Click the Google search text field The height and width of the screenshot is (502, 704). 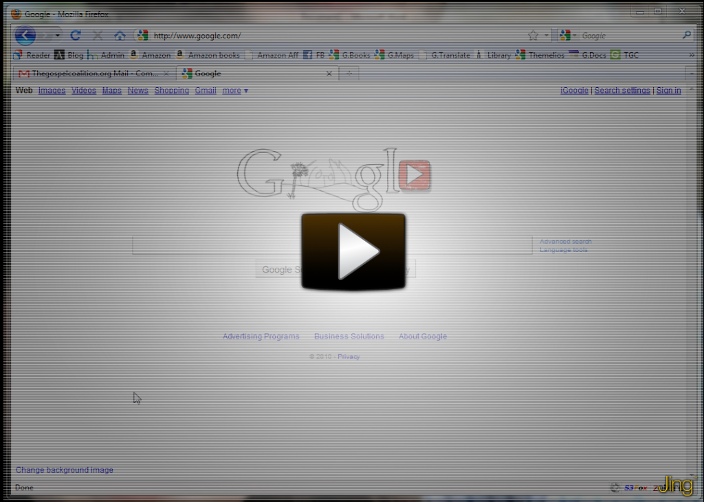332,245
